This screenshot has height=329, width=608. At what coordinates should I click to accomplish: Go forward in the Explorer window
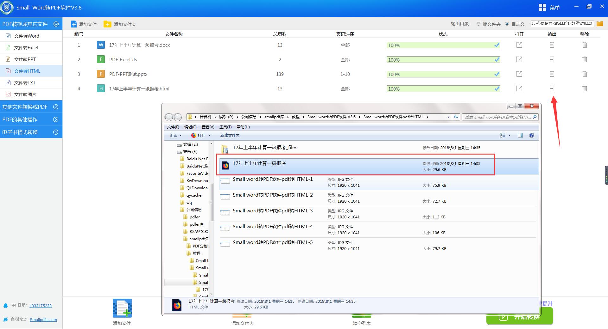(178, 117)
